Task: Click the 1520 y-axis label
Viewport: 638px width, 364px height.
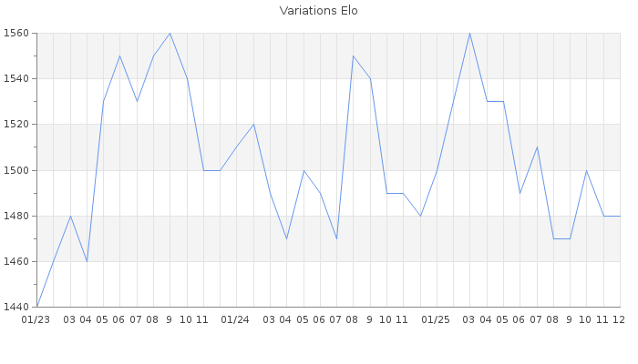Action: [18, 125]
